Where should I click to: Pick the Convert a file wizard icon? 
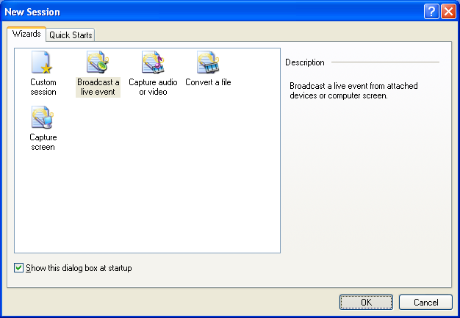(208, 63)
